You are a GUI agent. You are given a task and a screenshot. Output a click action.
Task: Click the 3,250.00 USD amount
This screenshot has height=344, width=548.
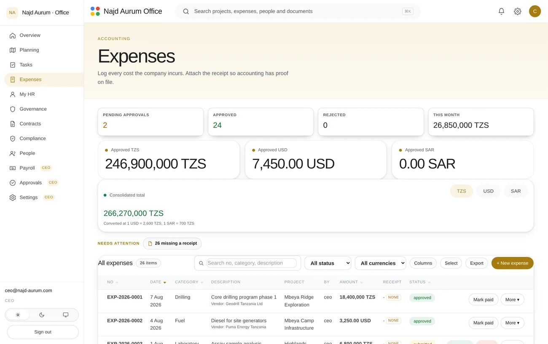[x=355, y=321]
